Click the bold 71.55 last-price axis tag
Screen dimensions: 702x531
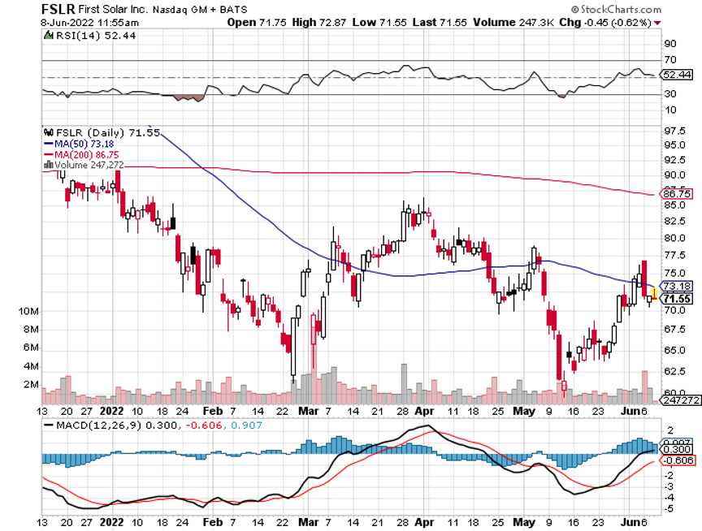[677, 299]
